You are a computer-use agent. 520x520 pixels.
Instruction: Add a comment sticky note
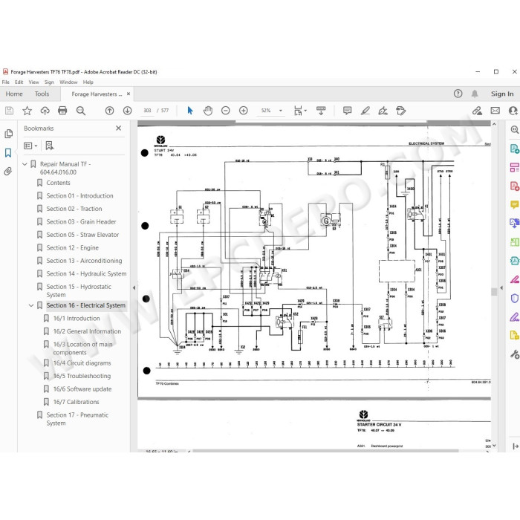point(347,111)
